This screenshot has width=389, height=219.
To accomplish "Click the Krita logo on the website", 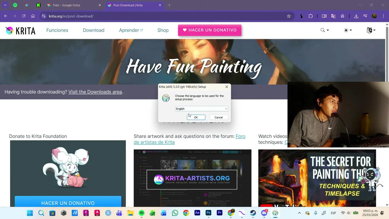I will (20, 30).
